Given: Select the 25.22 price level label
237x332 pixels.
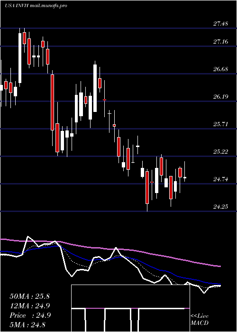Looking at the screenshot, I should (x=220, y=152).
